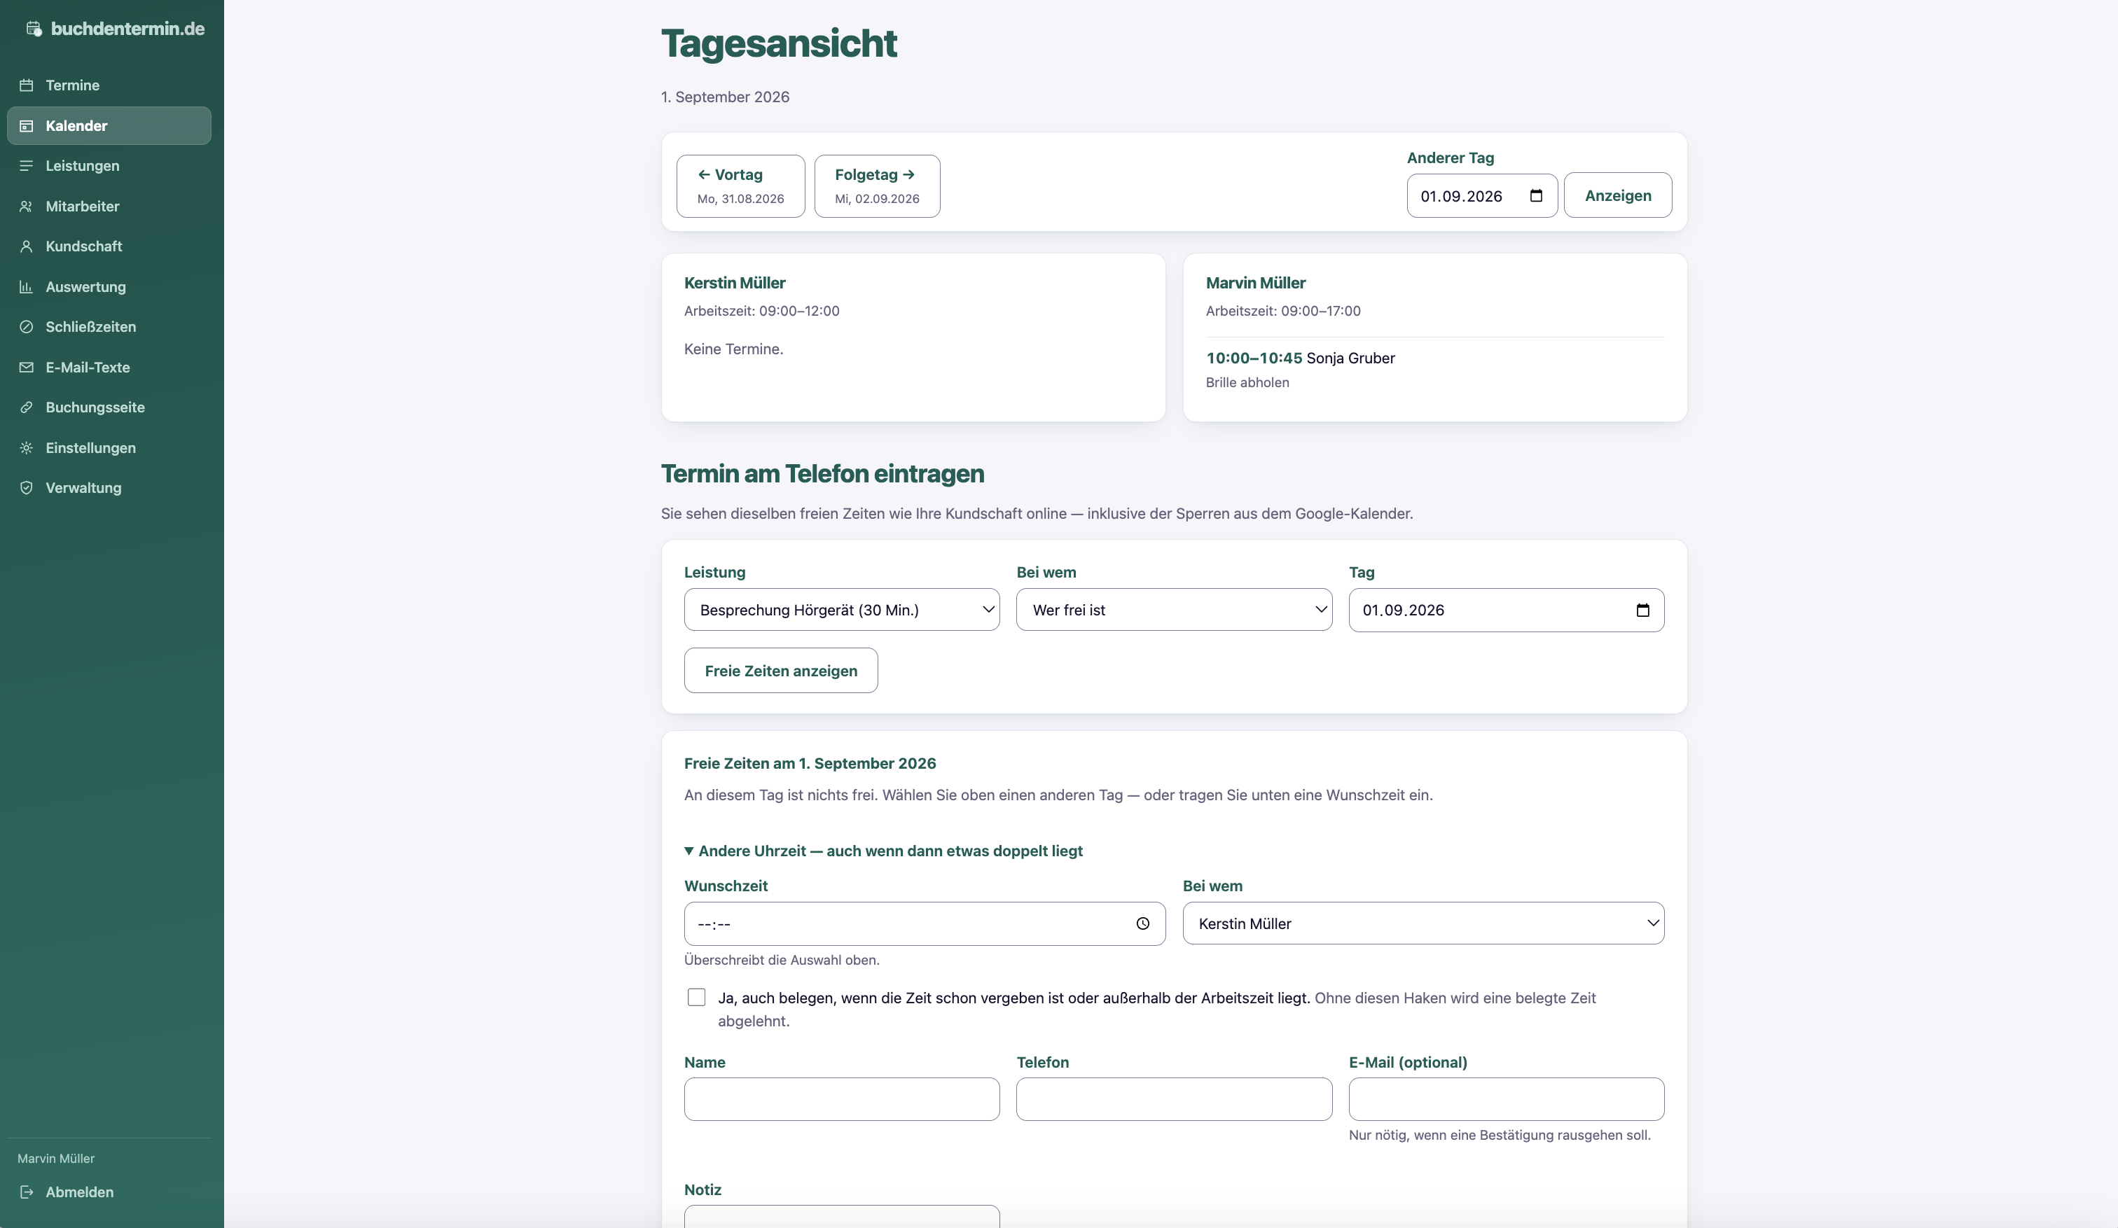This screenshot has width=2118, height=1228.
Task: Click the Anderer Tag date field
Action: tap(1482, 196)
